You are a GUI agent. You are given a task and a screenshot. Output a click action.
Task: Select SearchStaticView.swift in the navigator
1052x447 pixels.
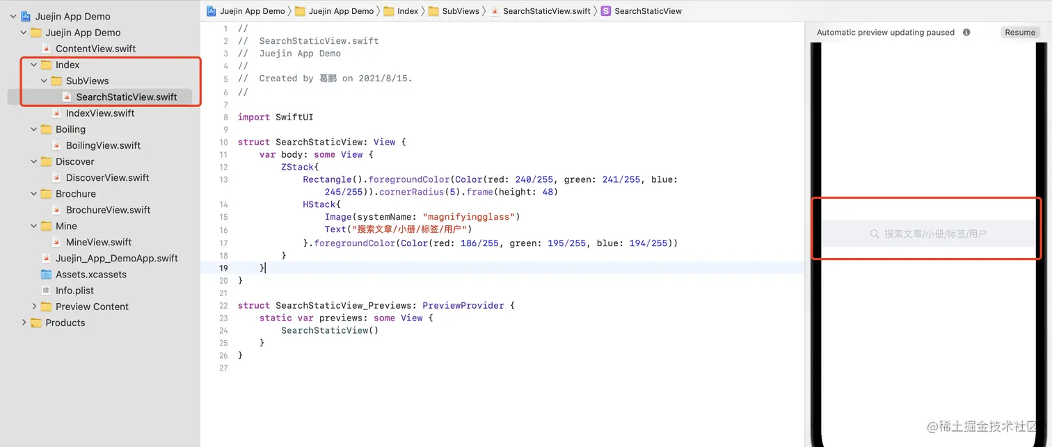[x=127, y=97]
